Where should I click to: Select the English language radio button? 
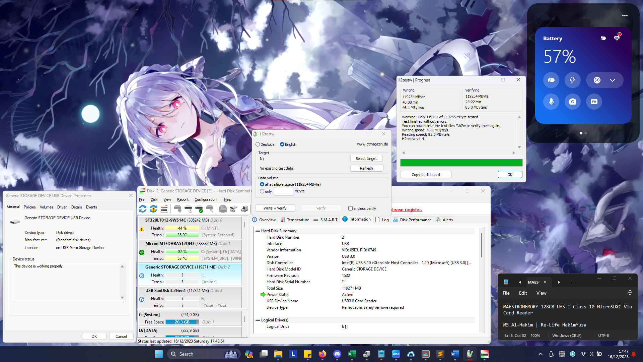tap(282, 144)
